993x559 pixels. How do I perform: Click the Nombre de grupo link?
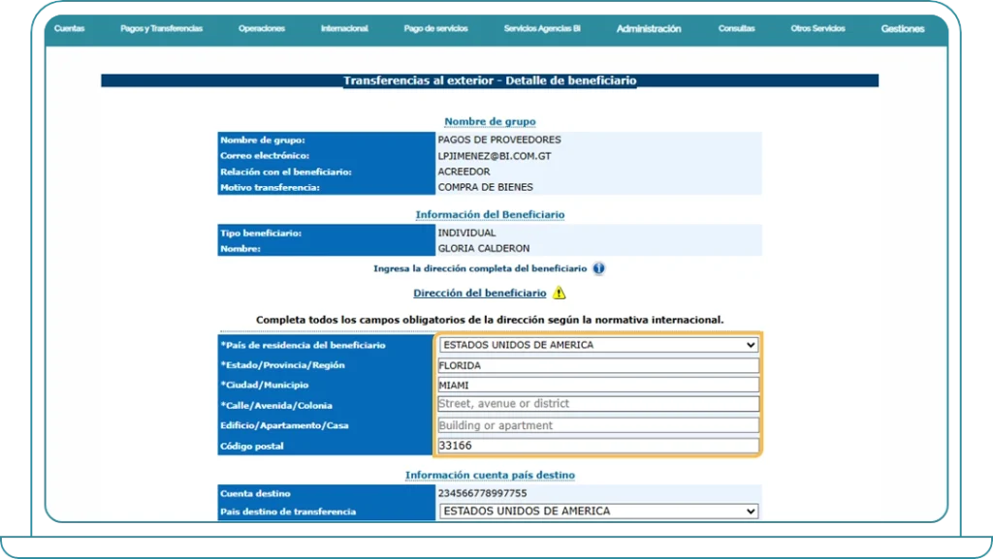tap(490, 121)
